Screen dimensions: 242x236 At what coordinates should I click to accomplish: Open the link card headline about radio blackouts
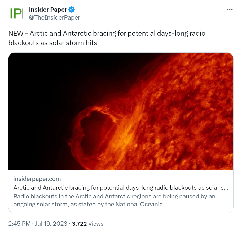[121, 188]
